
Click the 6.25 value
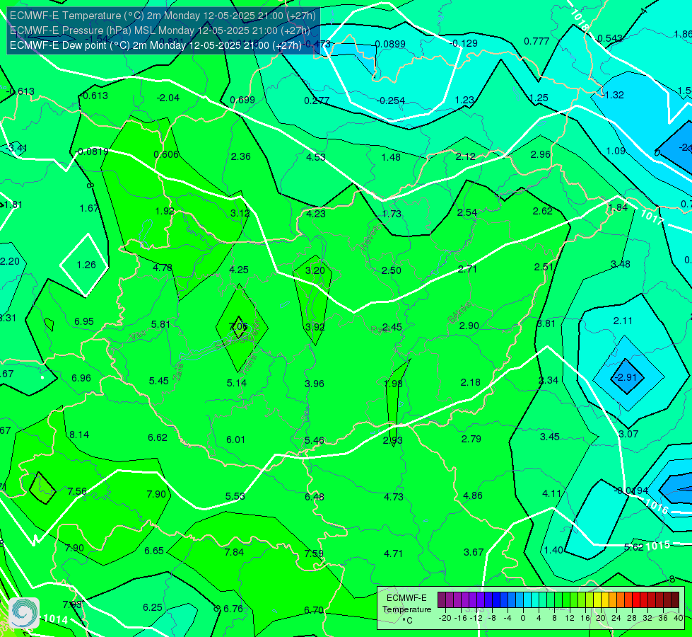pyautogui.click(x=153, y=607)
